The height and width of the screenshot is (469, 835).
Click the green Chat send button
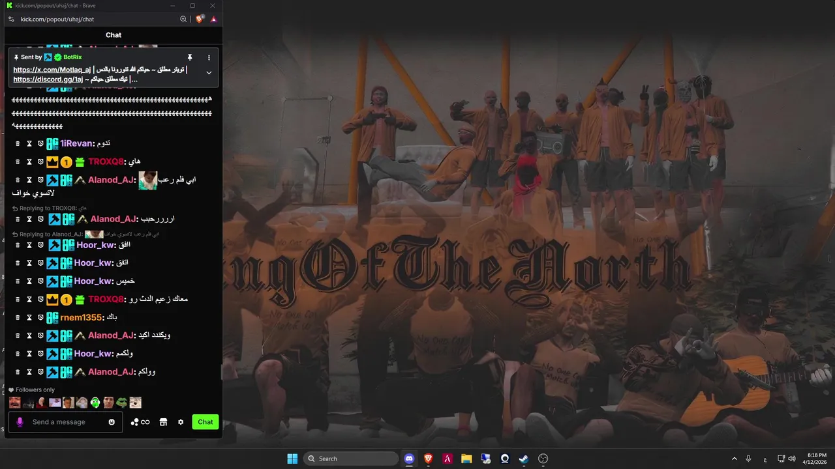[205, 422]
